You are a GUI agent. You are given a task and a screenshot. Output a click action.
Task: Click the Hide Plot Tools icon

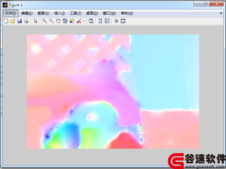pyautogui.click(x=116, y=21)
